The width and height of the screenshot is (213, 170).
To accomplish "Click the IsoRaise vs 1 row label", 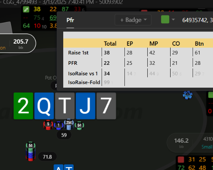I will [83, 74].
